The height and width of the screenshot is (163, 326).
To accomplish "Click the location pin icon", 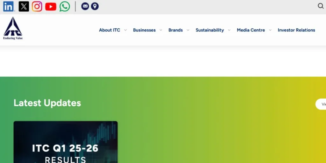I will click(95, 6).
